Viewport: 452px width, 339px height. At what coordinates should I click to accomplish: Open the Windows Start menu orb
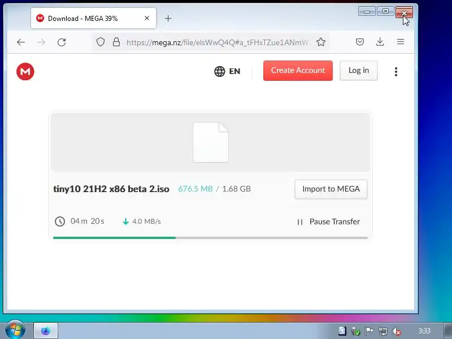click(15, 330)
